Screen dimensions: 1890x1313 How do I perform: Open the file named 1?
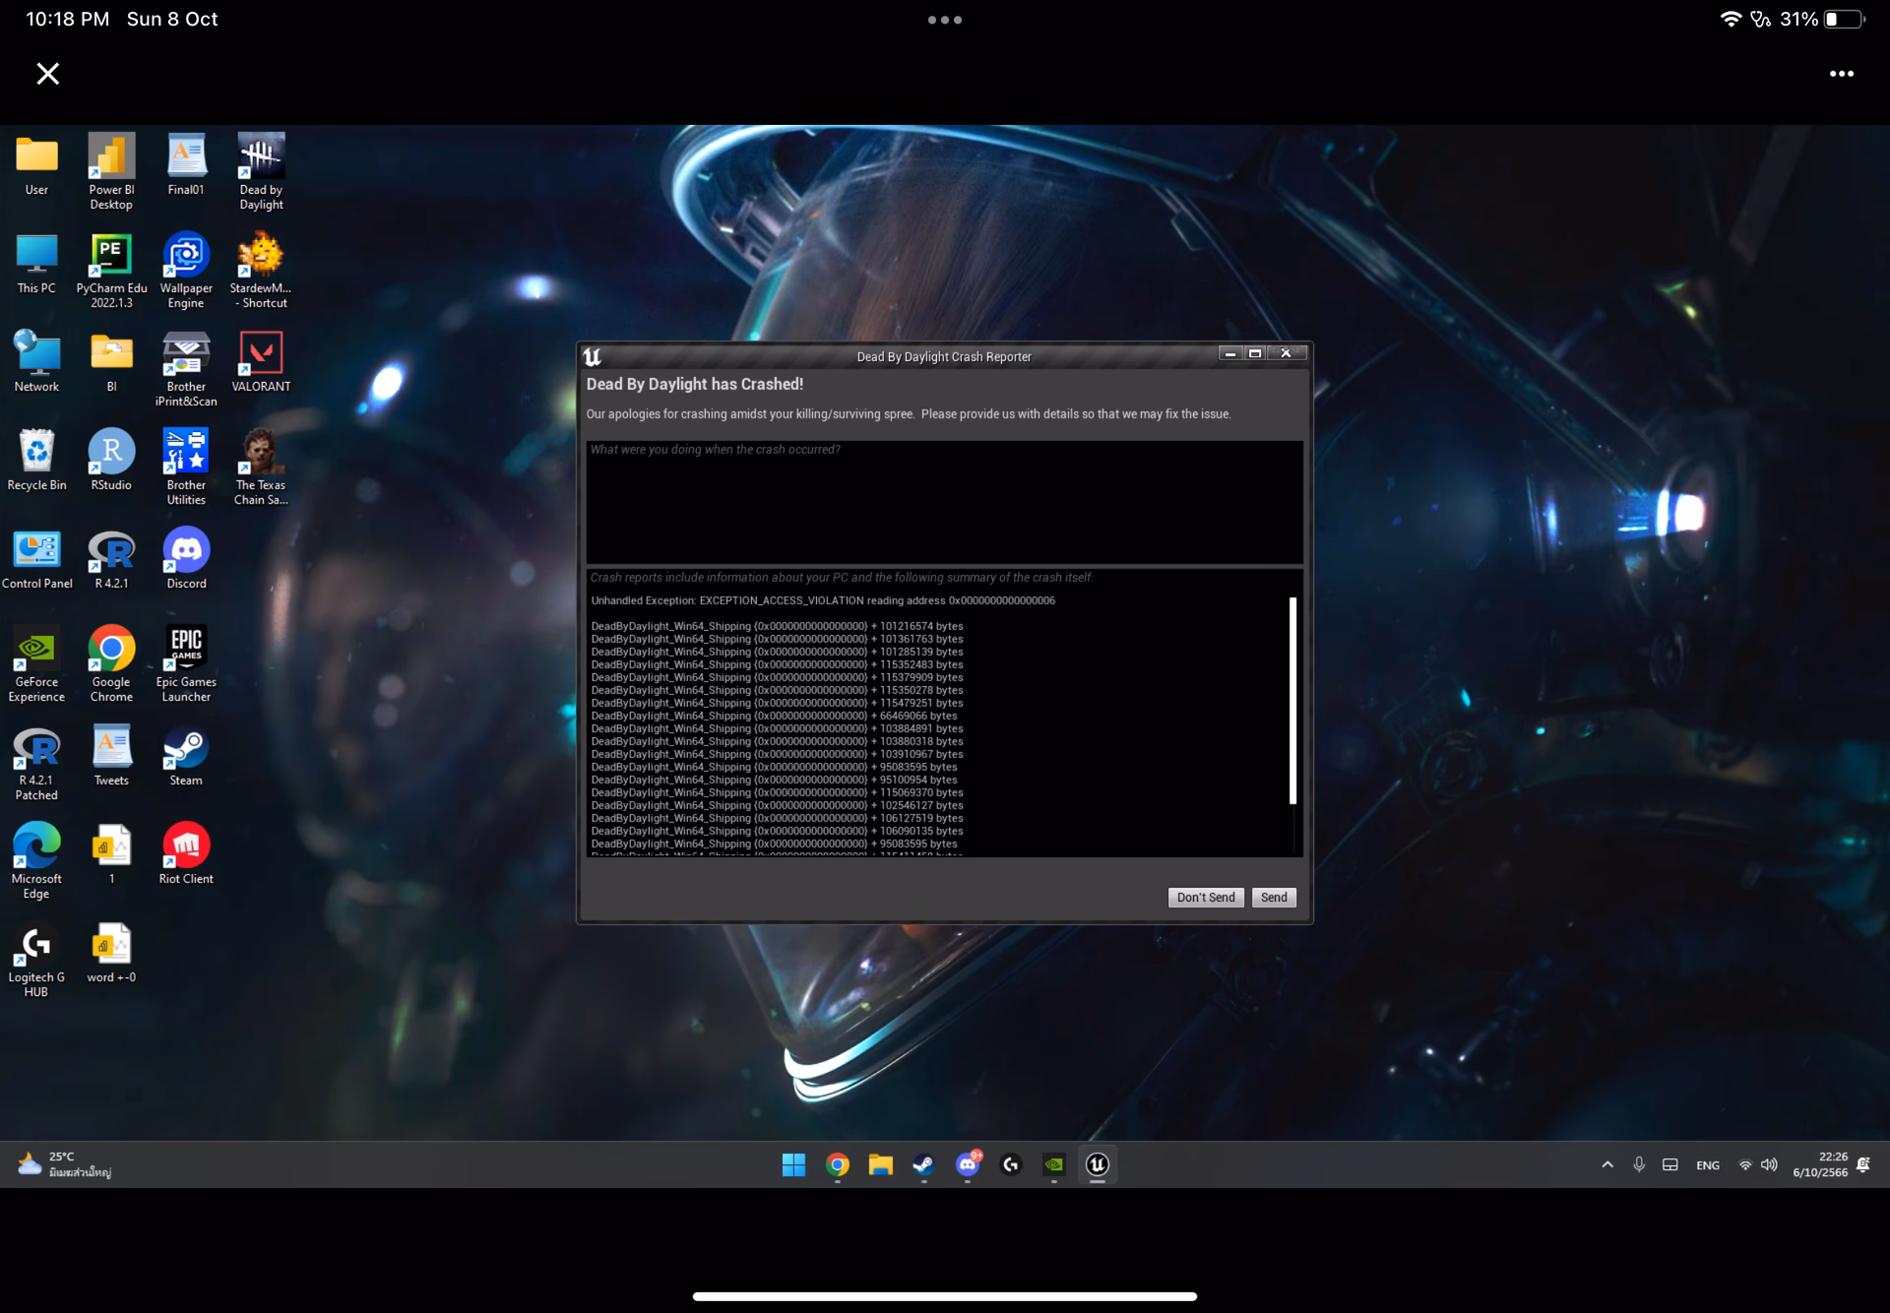click(111, 854)
